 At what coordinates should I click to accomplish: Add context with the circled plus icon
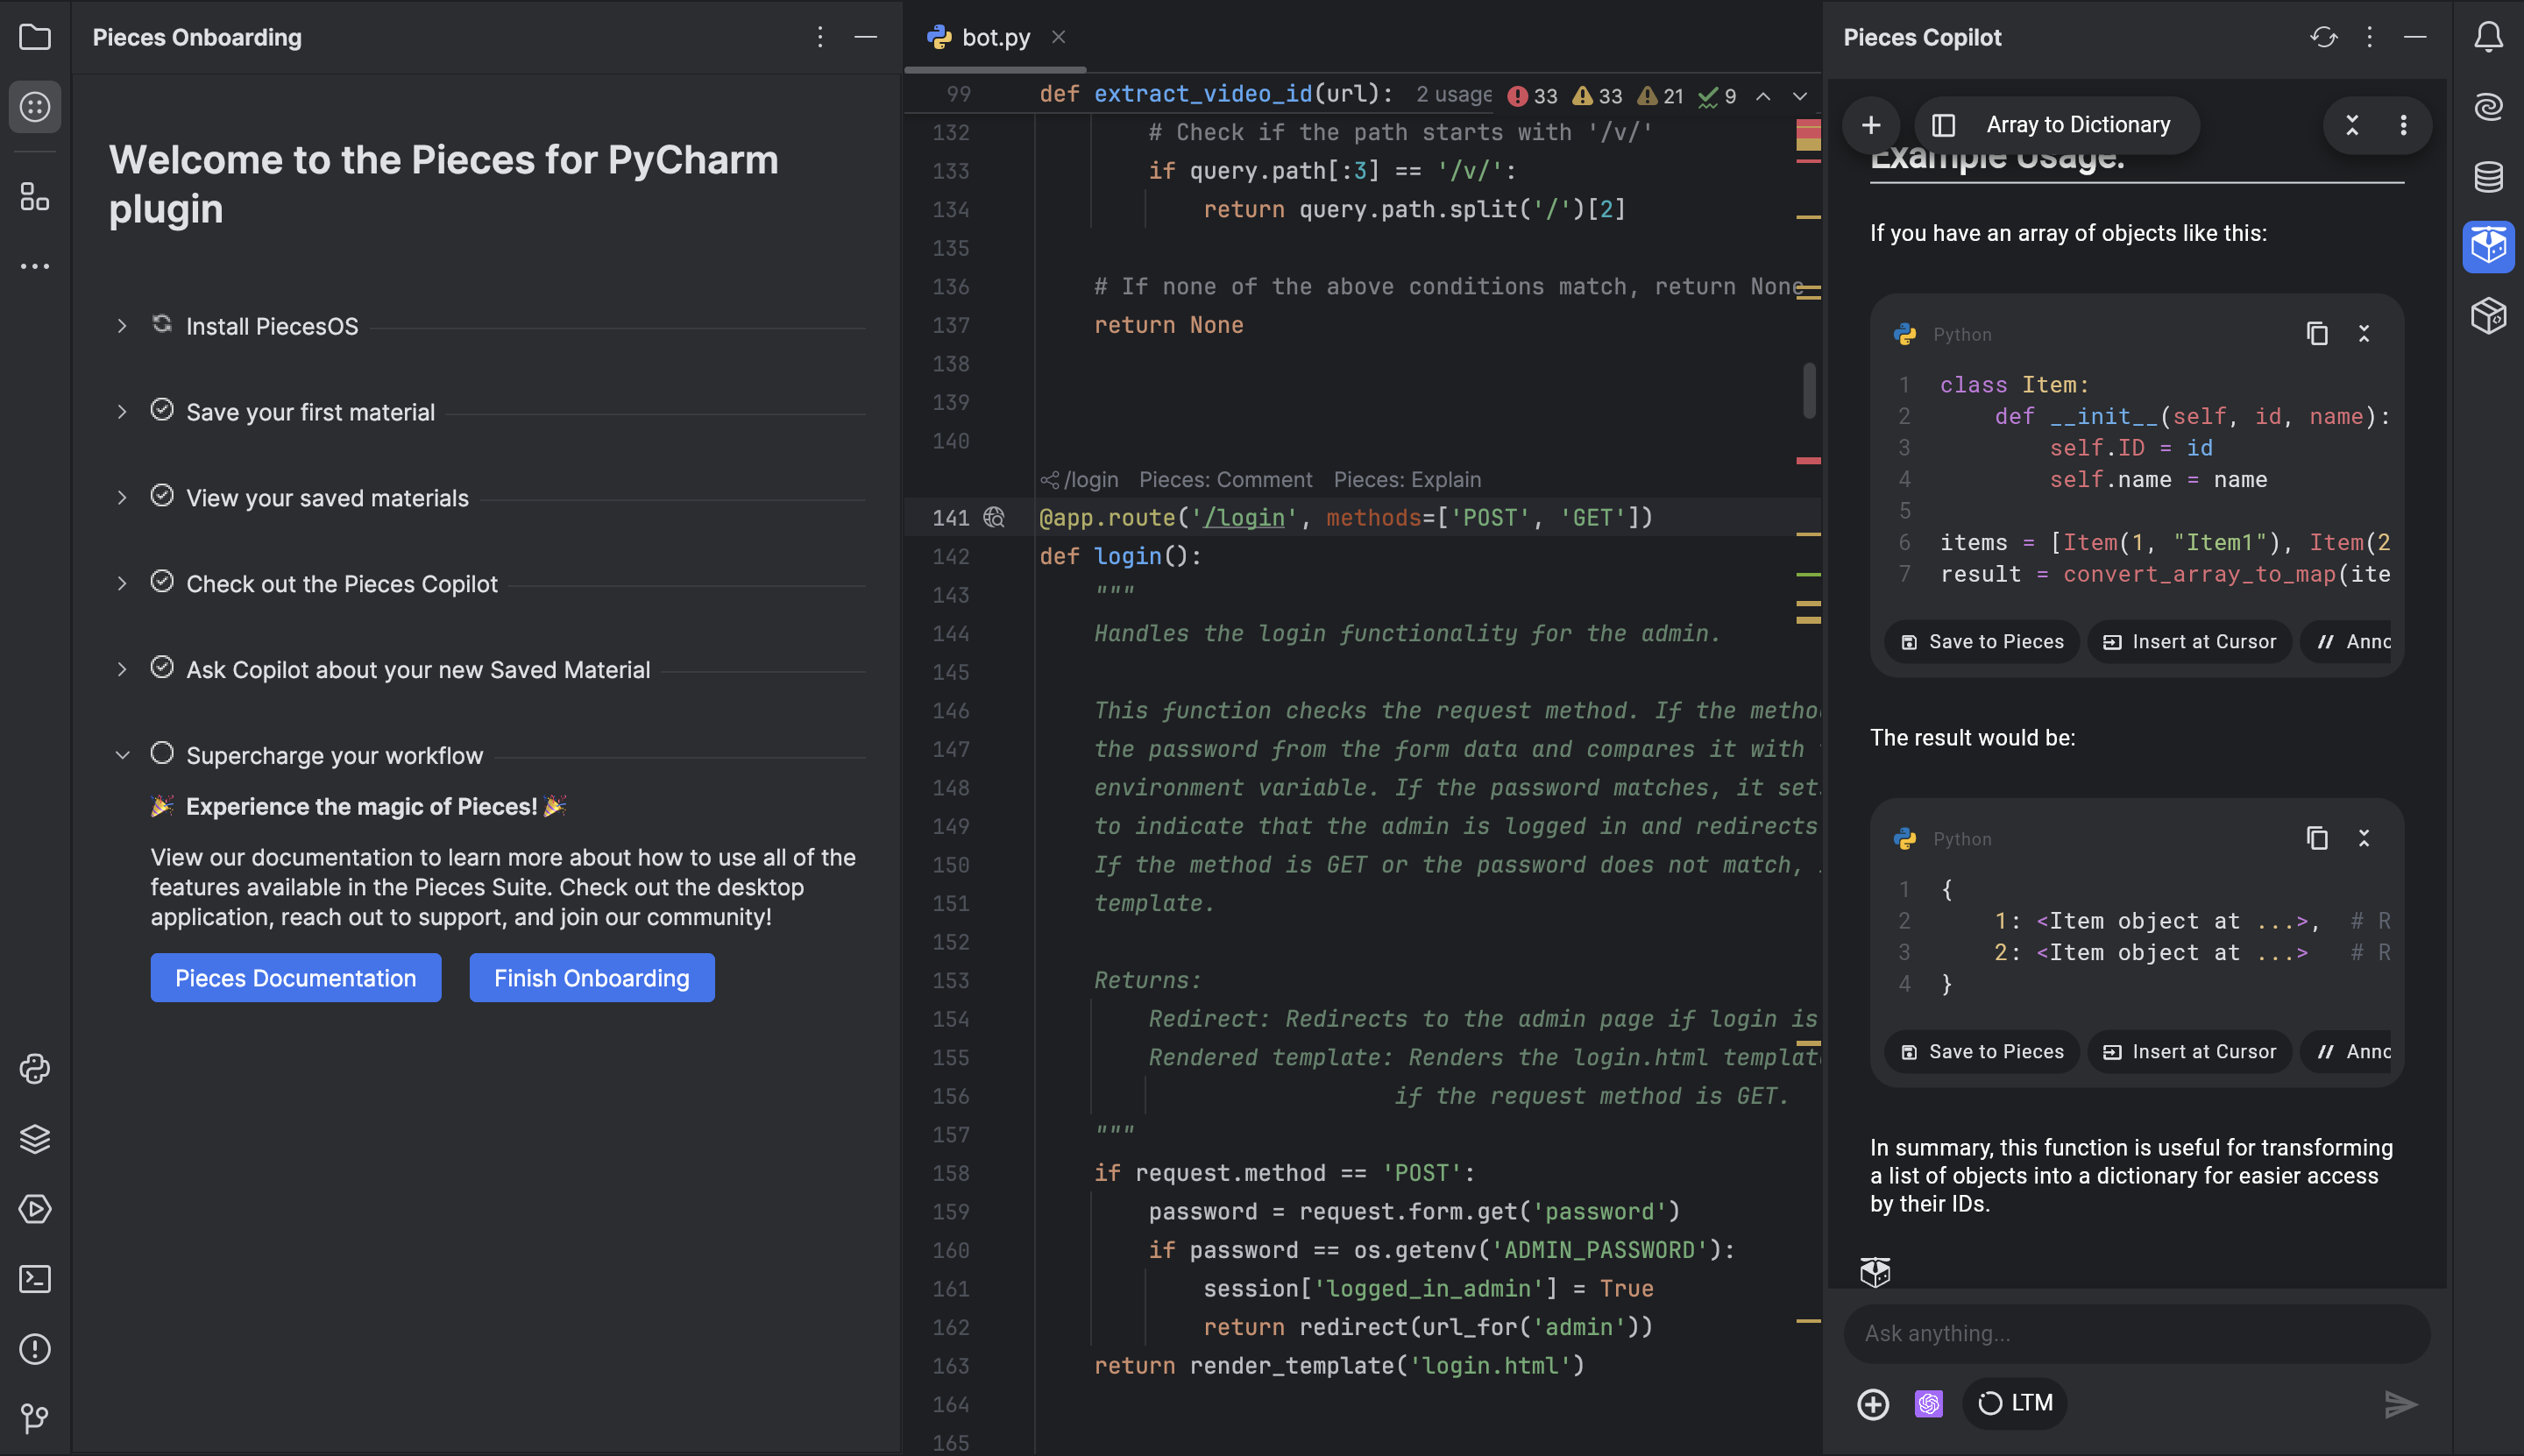(1873, 1404)
